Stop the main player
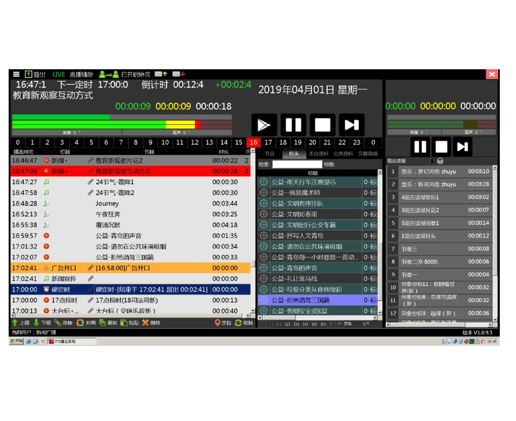The image size is (516, 421). point(322,125)
